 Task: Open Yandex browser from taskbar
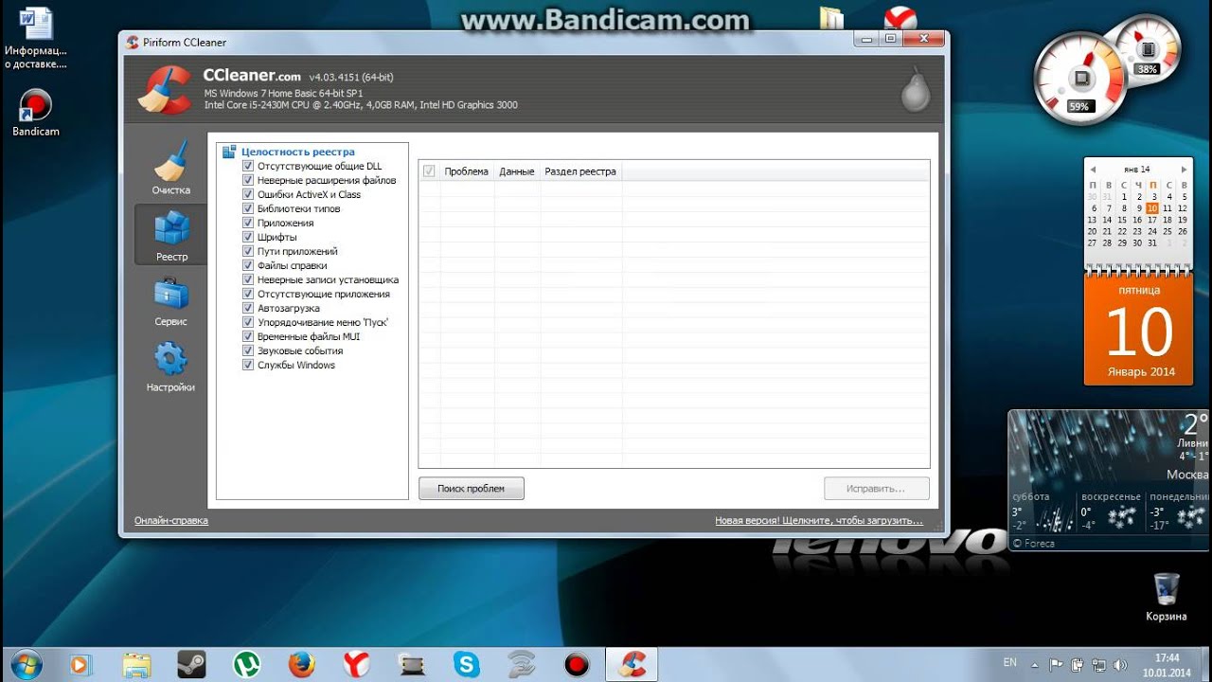356,664
